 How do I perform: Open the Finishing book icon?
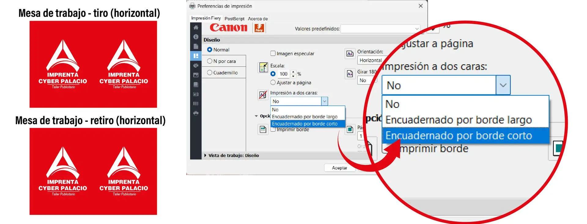coord(196,84)
